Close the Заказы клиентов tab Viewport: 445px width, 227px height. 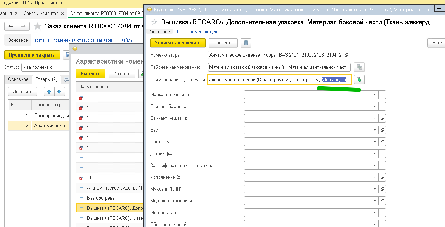coord(62,14)
